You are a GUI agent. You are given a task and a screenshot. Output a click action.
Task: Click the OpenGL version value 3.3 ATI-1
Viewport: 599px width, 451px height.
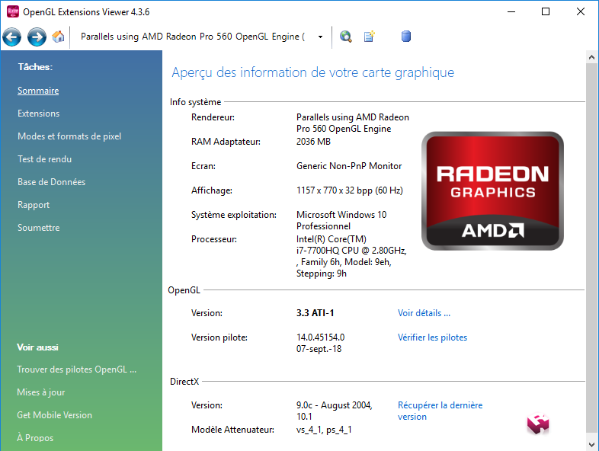316,313
